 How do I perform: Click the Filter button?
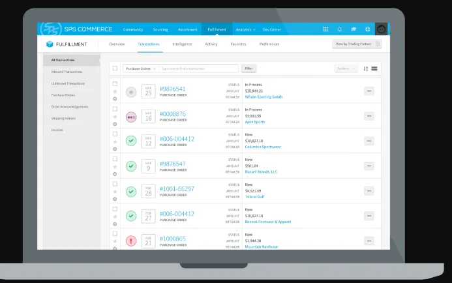tap(249, 68)
